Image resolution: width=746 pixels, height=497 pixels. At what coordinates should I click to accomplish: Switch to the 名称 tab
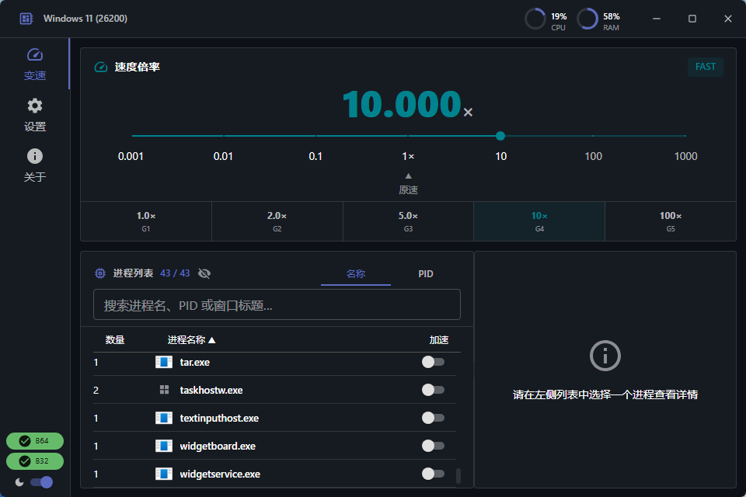[x=355, y=274]
